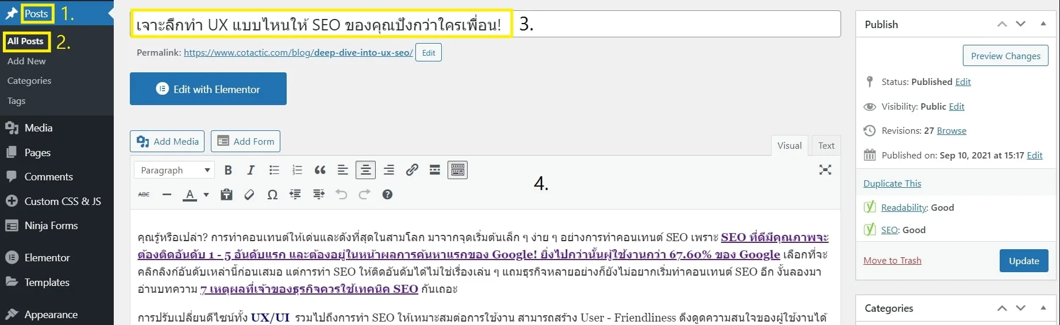Insert a bulleted list

point(274,170)
